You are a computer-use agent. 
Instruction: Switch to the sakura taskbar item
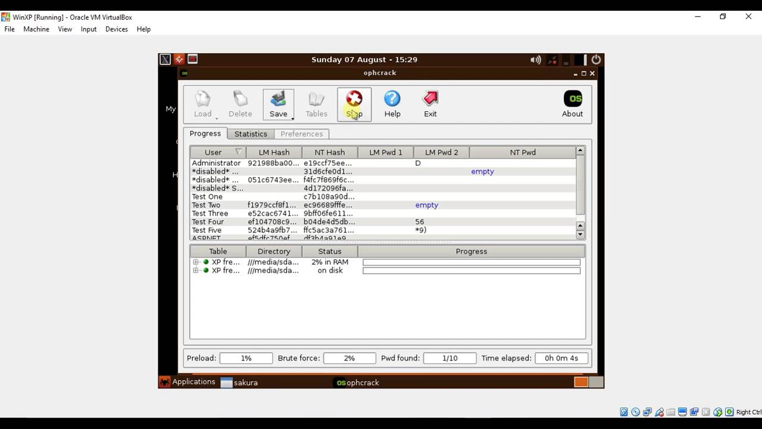click(x=239, y=383)
